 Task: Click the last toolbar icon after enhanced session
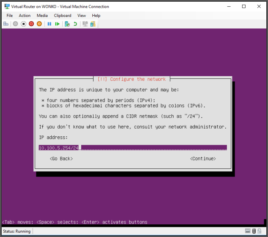[x=93, y=24]
